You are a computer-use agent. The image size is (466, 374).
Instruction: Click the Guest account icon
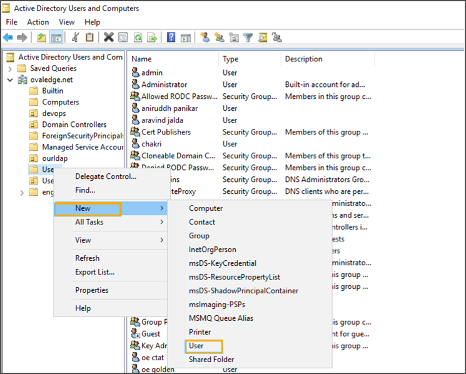coord(136,333)
